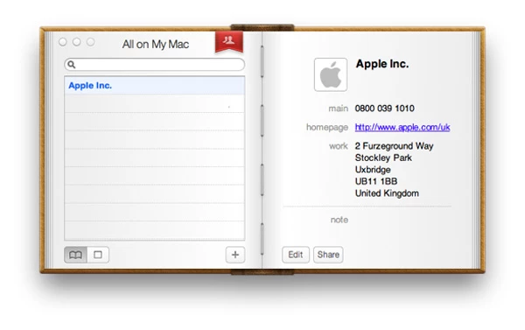
Task: Click the magnifying glass search icon
Action: pos(72,64)
